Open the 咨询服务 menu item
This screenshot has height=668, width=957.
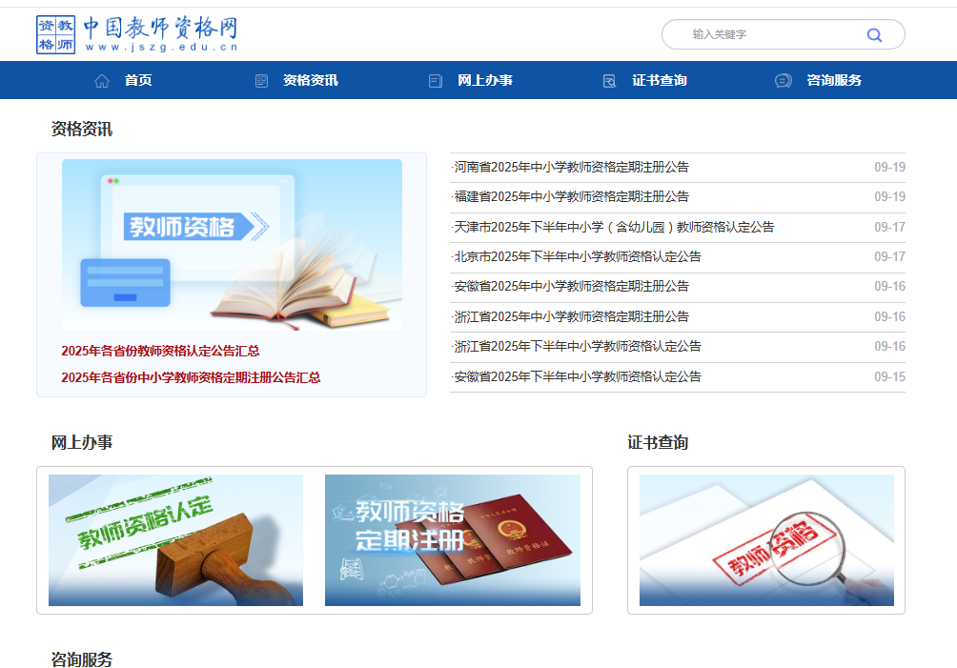point(835,80)
